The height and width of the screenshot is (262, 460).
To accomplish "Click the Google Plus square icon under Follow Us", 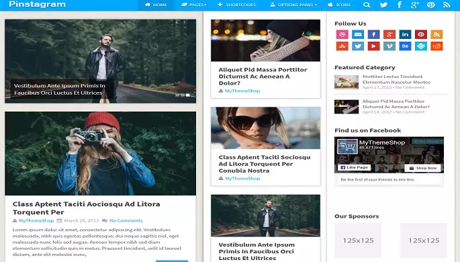I will click(389, 34).
